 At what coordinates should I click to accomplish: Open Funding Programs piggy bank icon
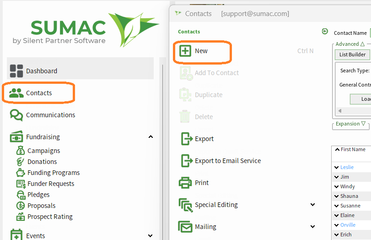[x=21, y=173]
